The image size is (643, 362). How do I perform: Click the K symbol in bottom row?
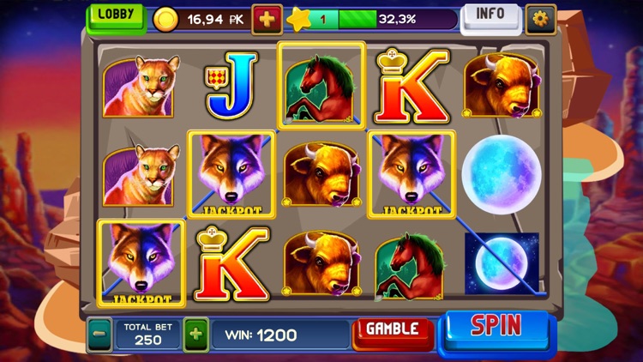[x=231, y=263]
